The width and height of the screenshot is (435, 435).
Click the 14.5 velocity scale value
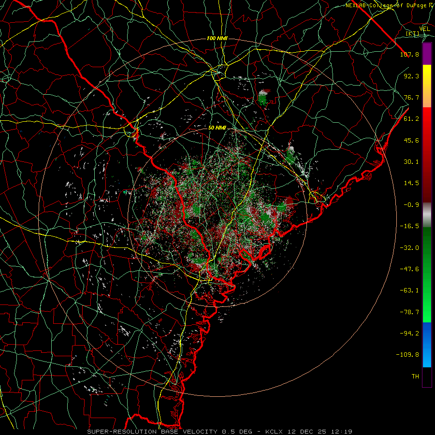(411, 183)
